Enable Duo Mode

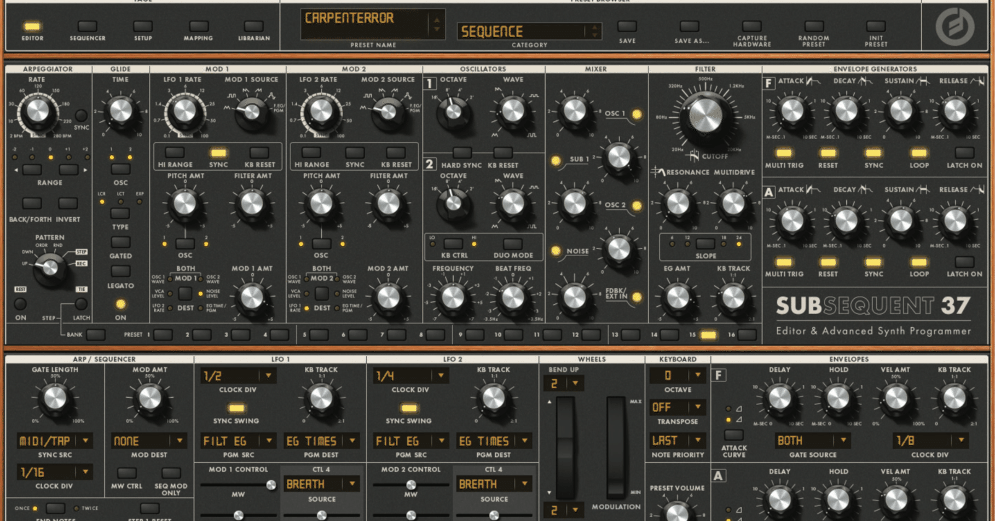(513, 244)
